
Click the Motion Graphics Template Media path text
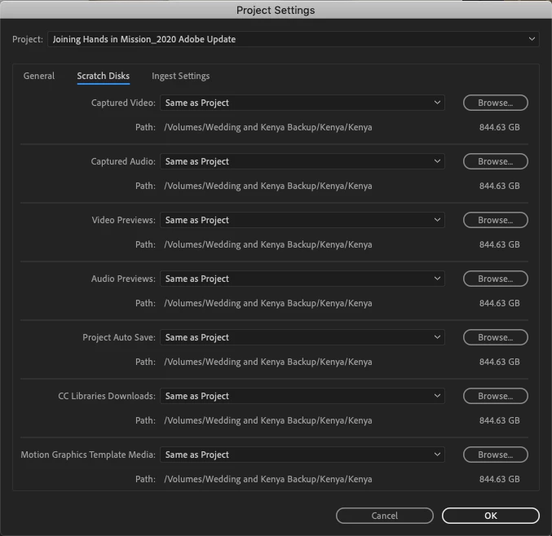(268, 479)
